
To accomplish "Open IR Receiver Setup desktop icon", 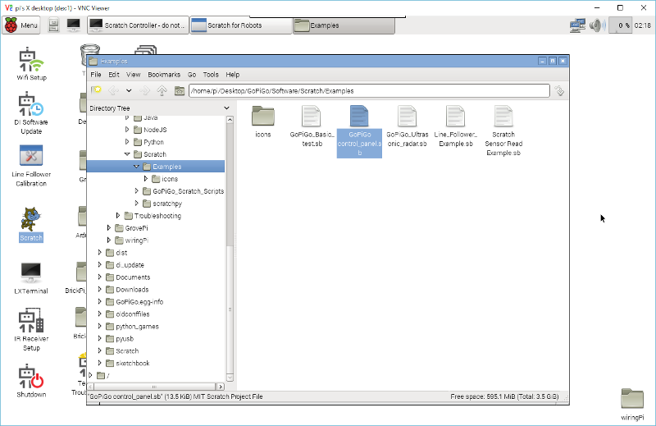I will click(31, 330).
